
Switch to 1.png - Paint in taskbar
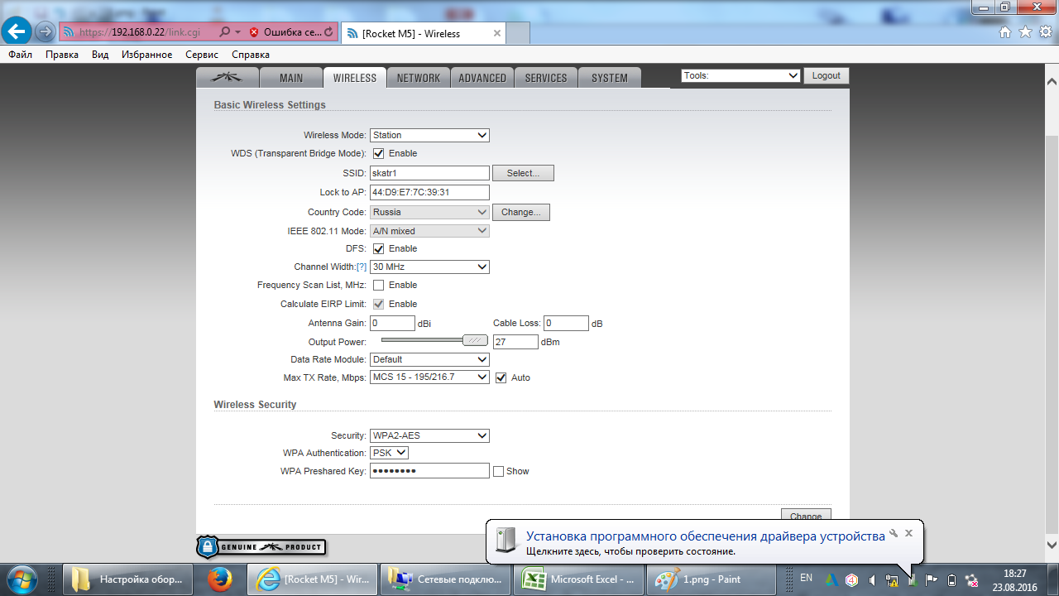[710, 579]
